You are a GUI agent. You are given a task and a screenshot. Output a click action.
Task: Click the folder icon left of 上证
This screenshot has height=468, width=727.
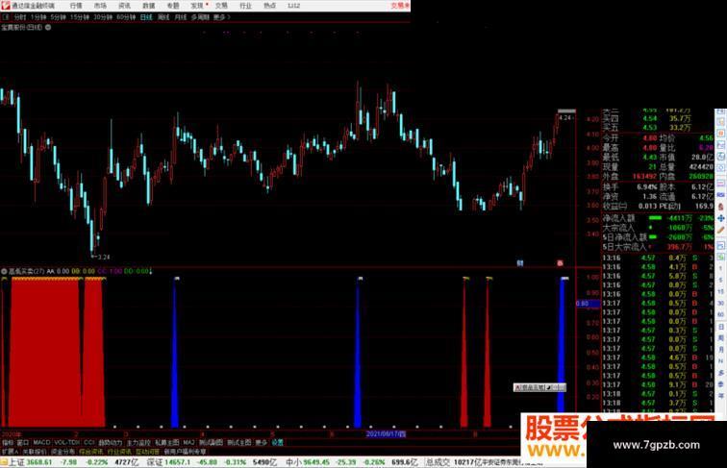pos(4,462)
